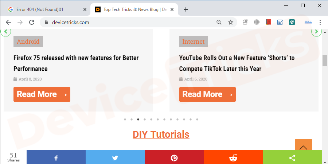Click the page scrollbar thumb

coord(325,60)
